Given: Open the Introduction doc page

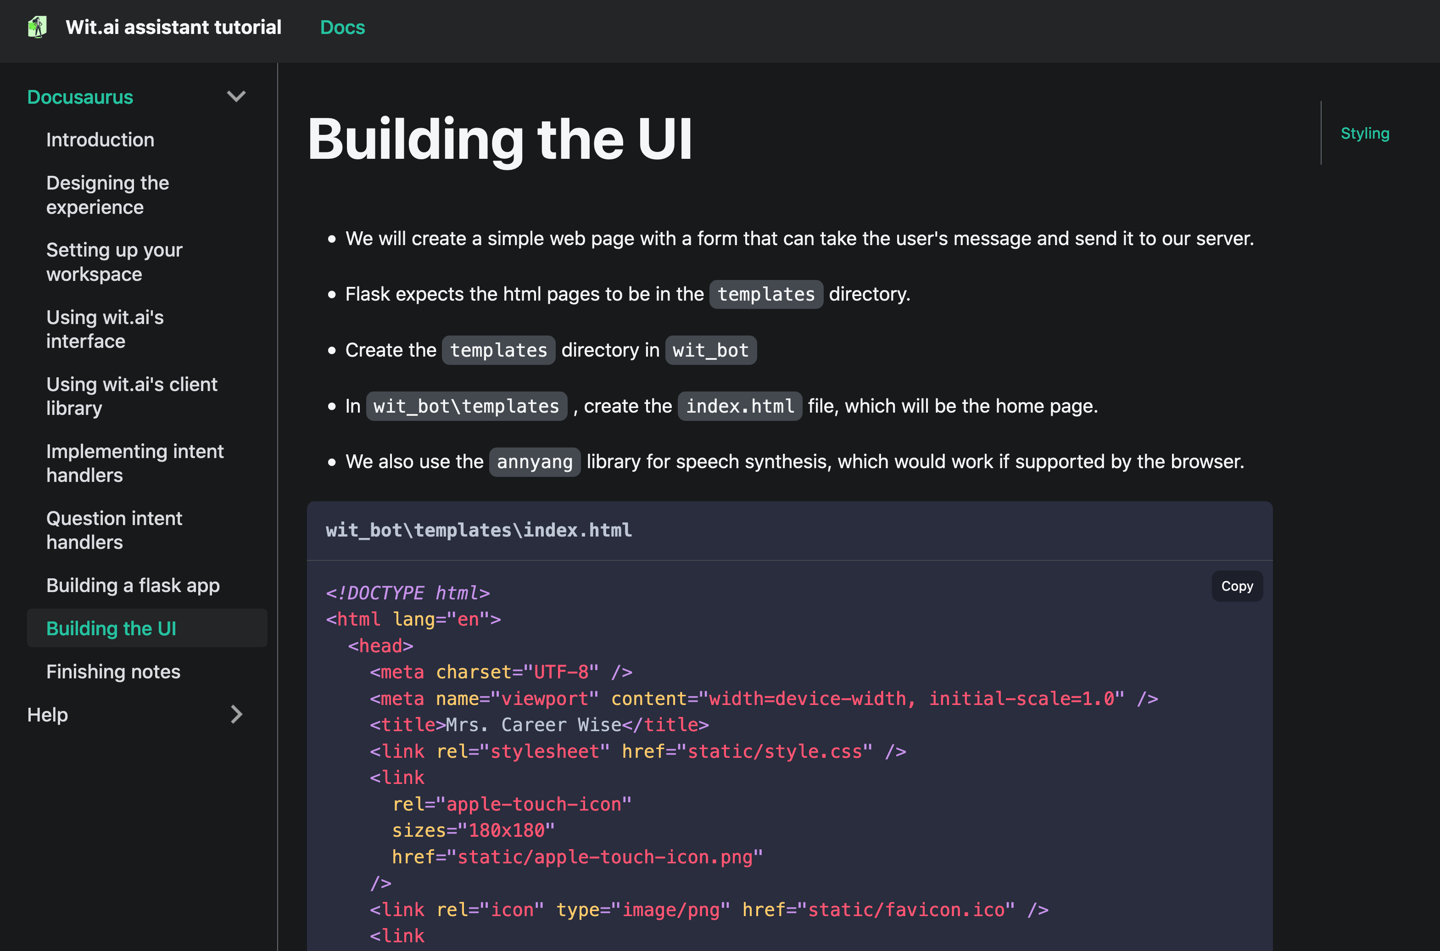Looking at the screenshot, I should [x=100, y=140].
